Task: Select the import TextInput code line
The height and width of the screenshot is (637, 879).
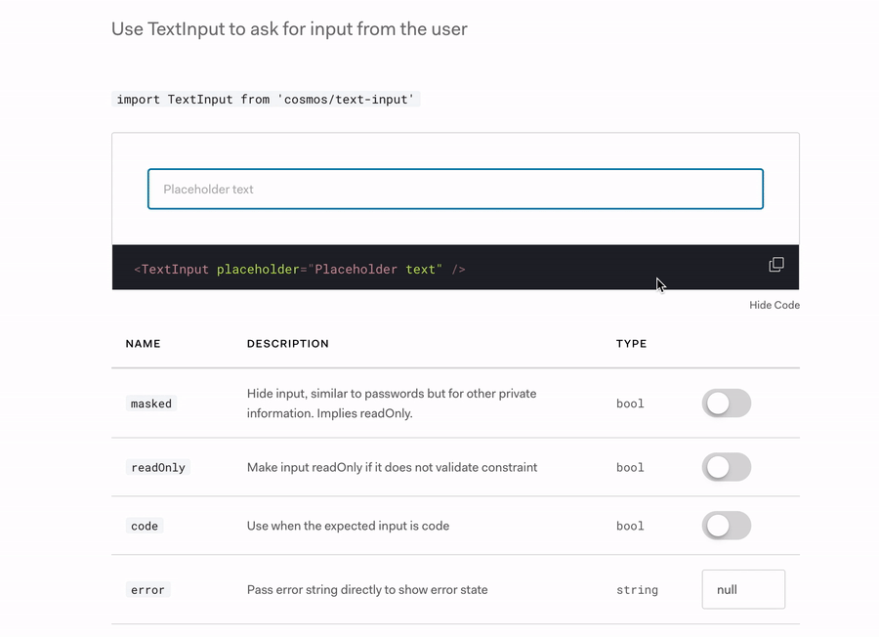Action: tap(266, 100)
